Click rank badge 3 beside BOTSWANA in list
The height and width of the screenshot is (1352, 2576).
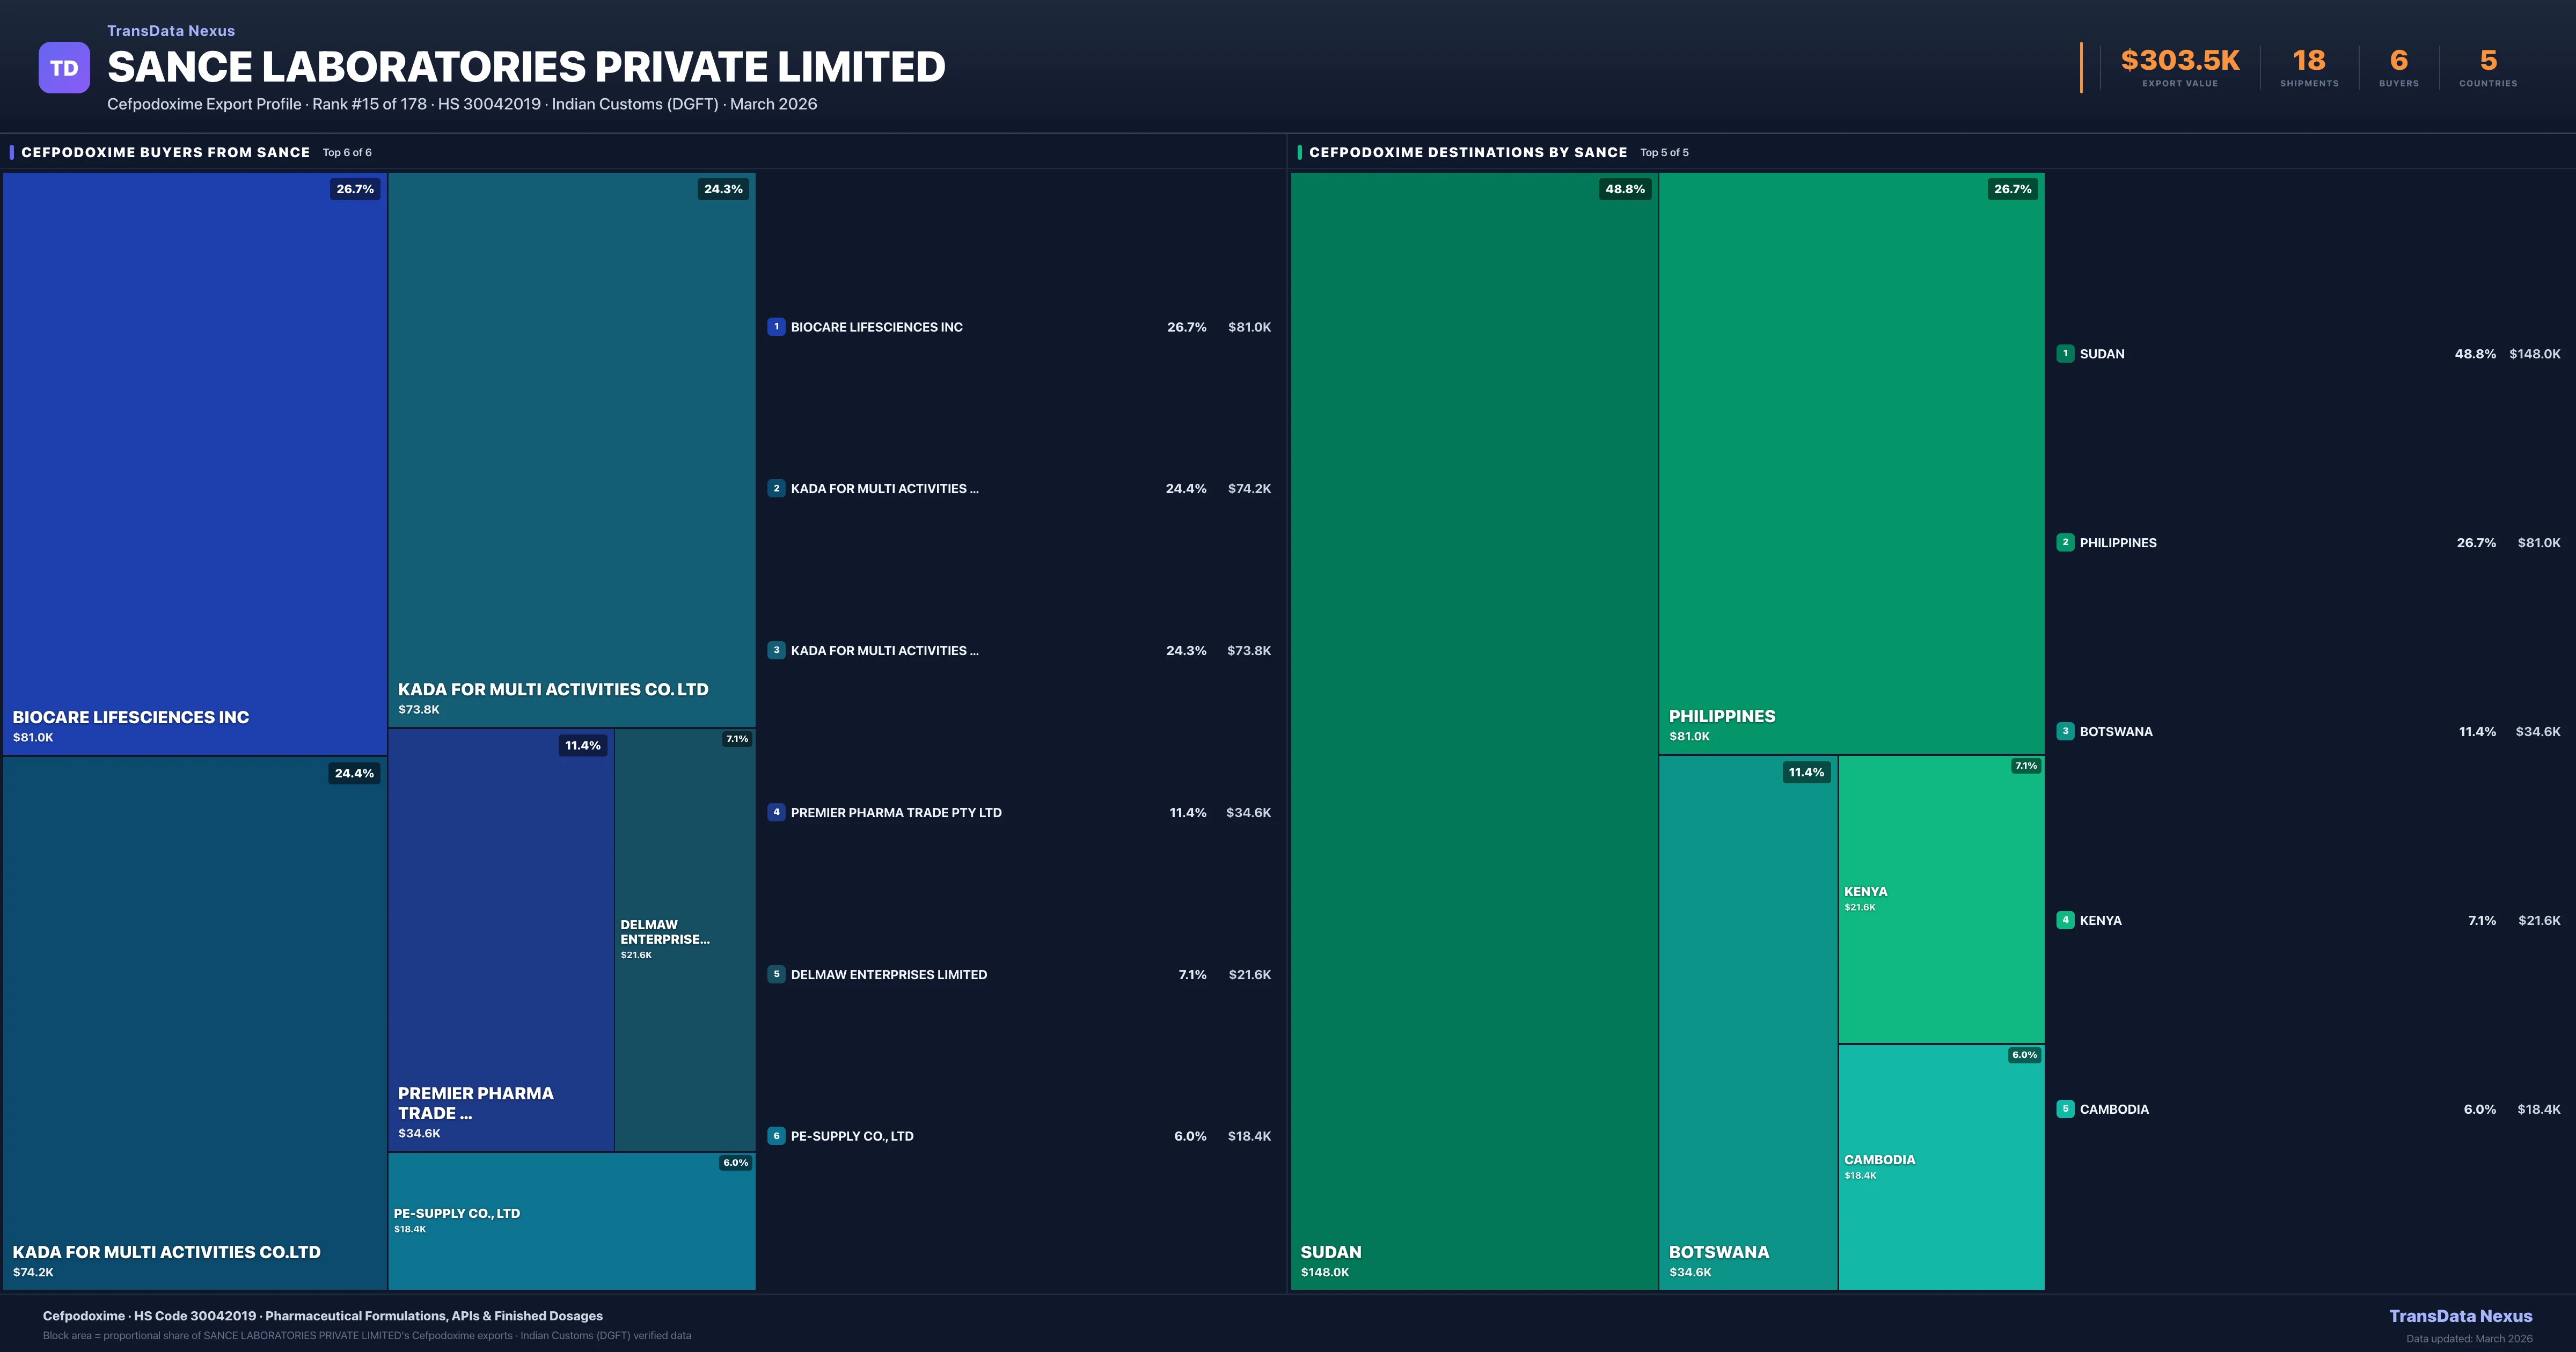[x=2065, y=731]
